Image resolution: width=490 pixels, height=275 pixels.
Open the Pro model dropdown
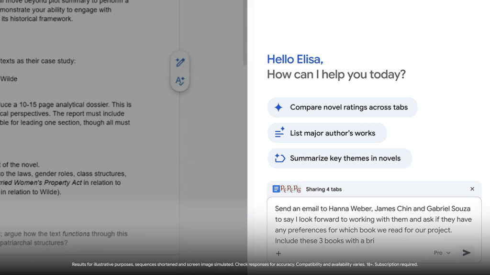(442, 253)
